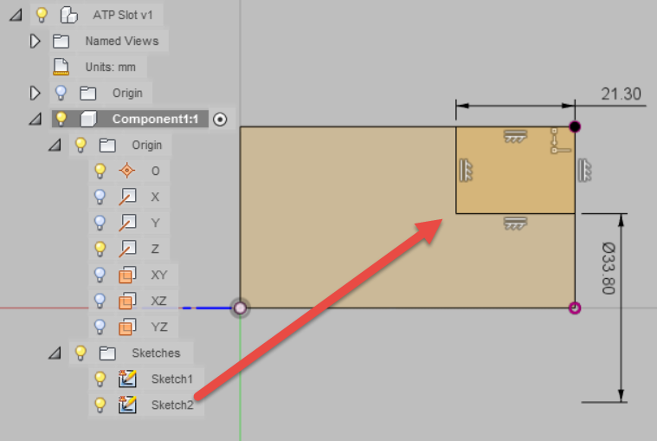This screenshot has height=441, width=657.
Task: Click the Sketch2 sketch icon
Action: tap(127, 405)
